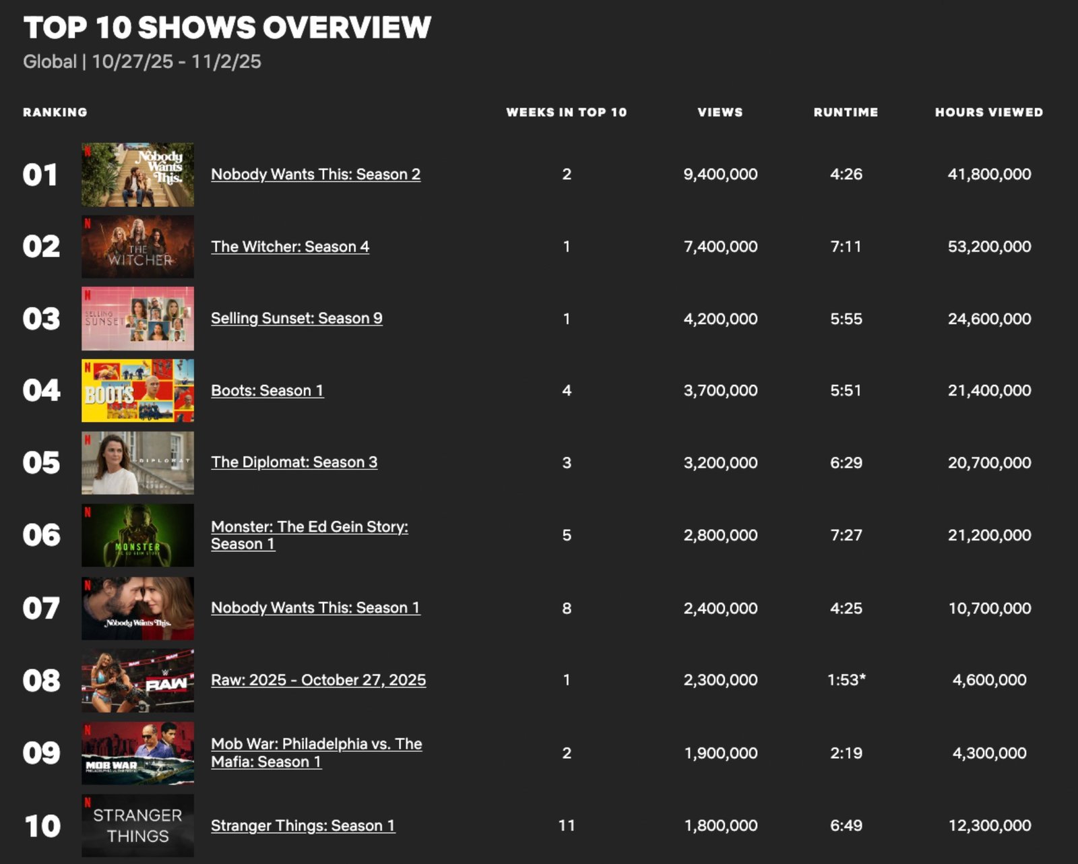Click The Witcher poster thumbnail
Image resolution: width=1078 pixels, height=864 pixels.
(137, 247)
